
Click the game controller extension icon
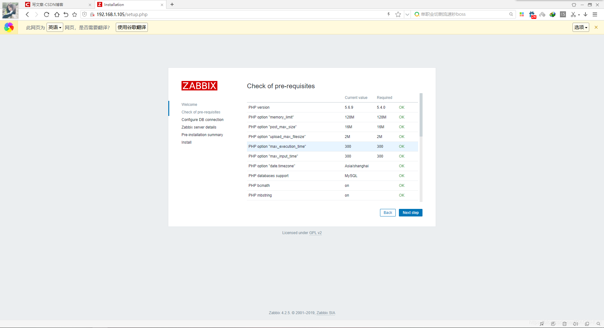pos(542,14)
